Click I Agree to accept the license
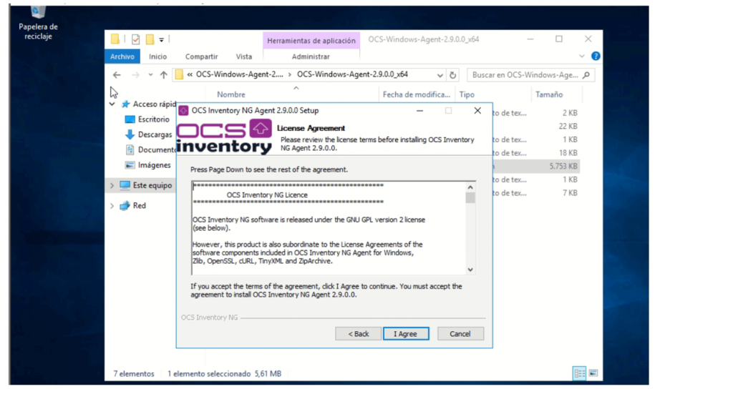 tap(405, 334)
